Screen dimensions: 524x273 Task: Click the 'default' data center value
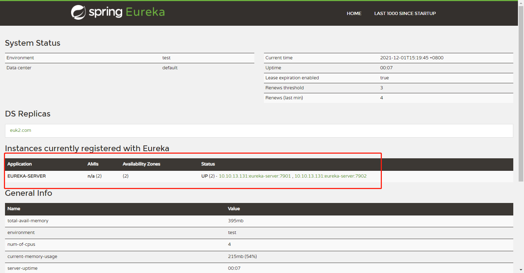(x=170, y=68)
